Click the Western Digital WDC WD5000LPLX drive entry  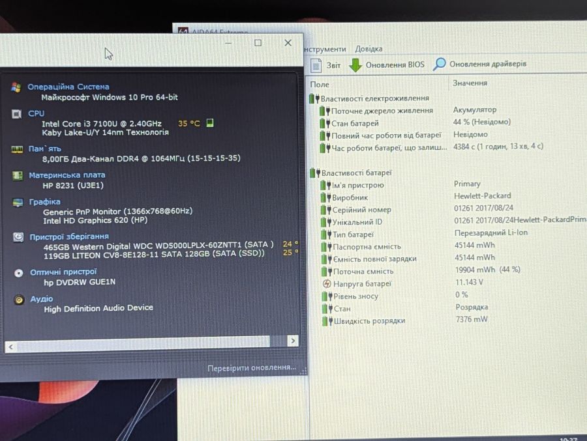click(158, 246)
